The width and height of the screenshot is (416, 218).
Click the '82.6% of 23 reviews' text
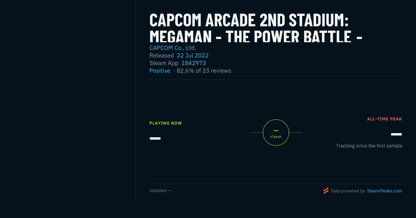click(x=204, y=71)
